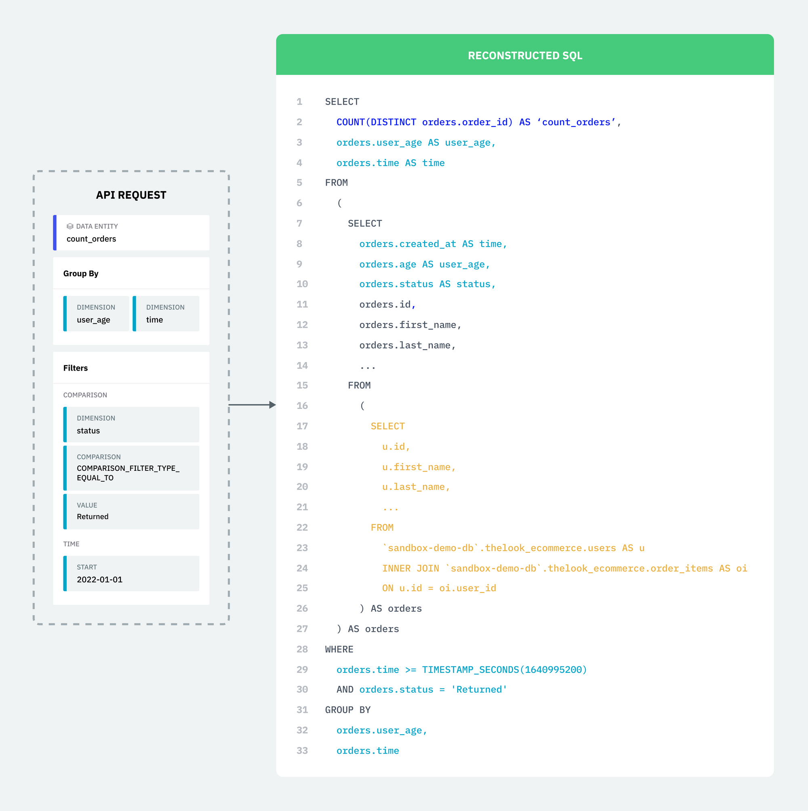Click the orange INNER JOIN code line

(x=564, y=569)
